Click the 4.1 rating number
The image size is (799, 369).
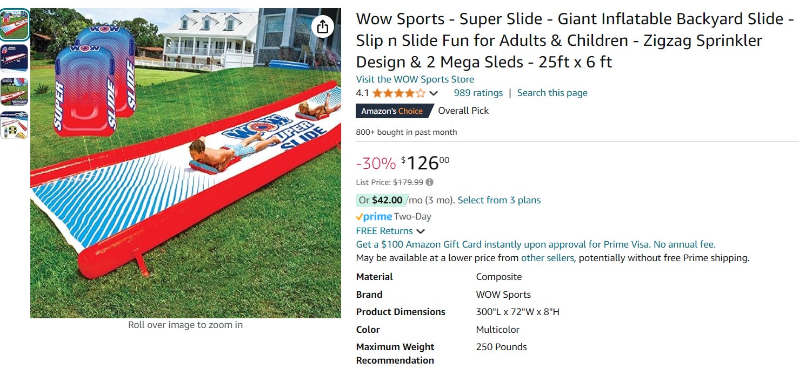362,93
